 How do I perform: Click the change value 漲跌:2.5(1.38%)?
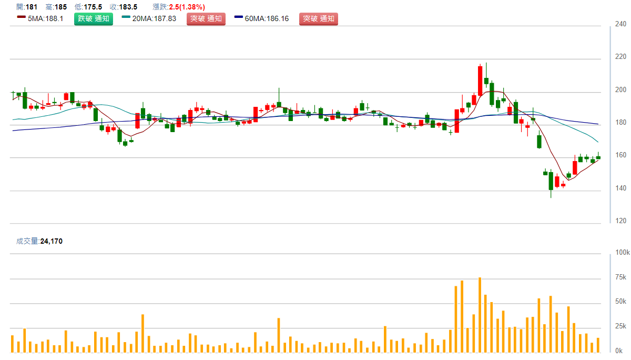179,7
